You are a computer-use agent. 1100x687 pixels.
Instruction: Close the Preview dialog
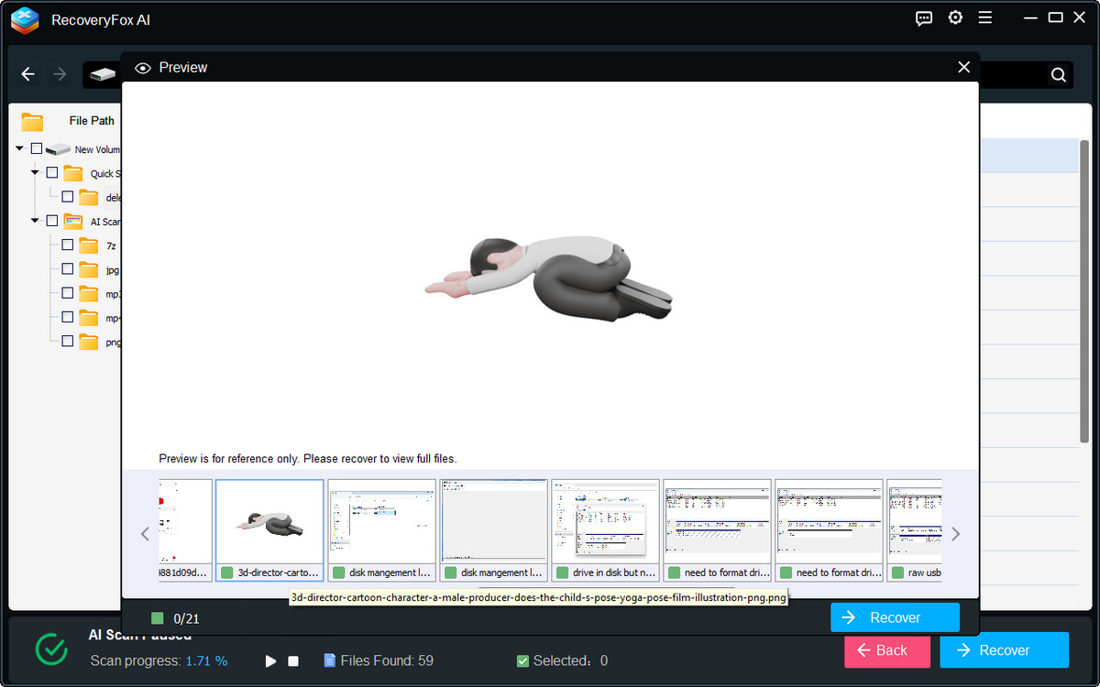pyautogui.click(x=963, y=67)
